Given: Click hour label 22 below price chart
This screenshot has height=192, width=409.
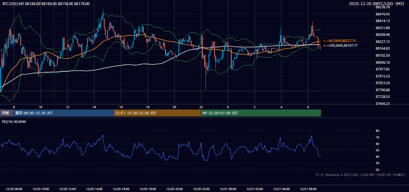Looking at the screenshot, I should 201,107.
